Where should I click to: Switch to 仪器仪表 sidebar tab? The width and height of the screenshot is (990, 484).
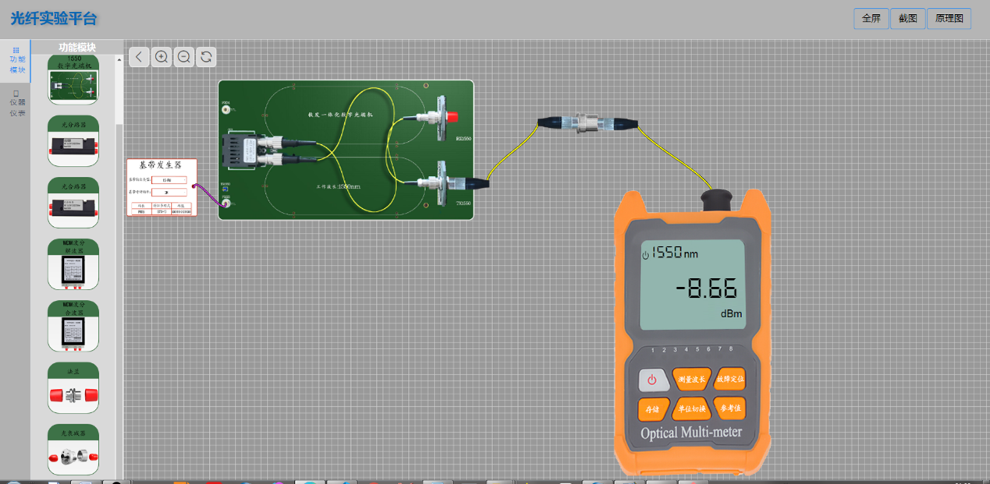click(16, 104)
